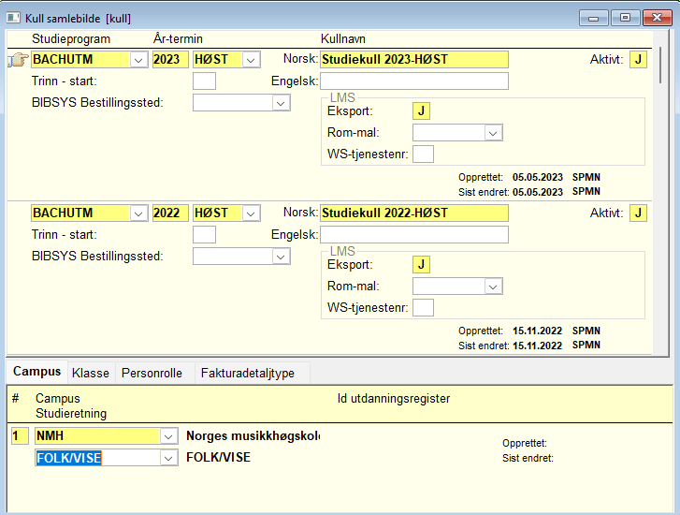Switch to the Klasse tab

pyautogui.click(x=91, y=373)
